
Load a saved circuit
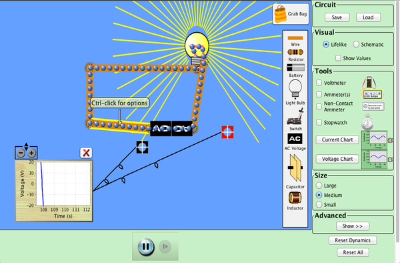pos(368,17)
